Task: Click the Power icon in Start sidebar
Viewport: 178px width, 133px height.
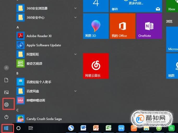Action: click(6, 117)
